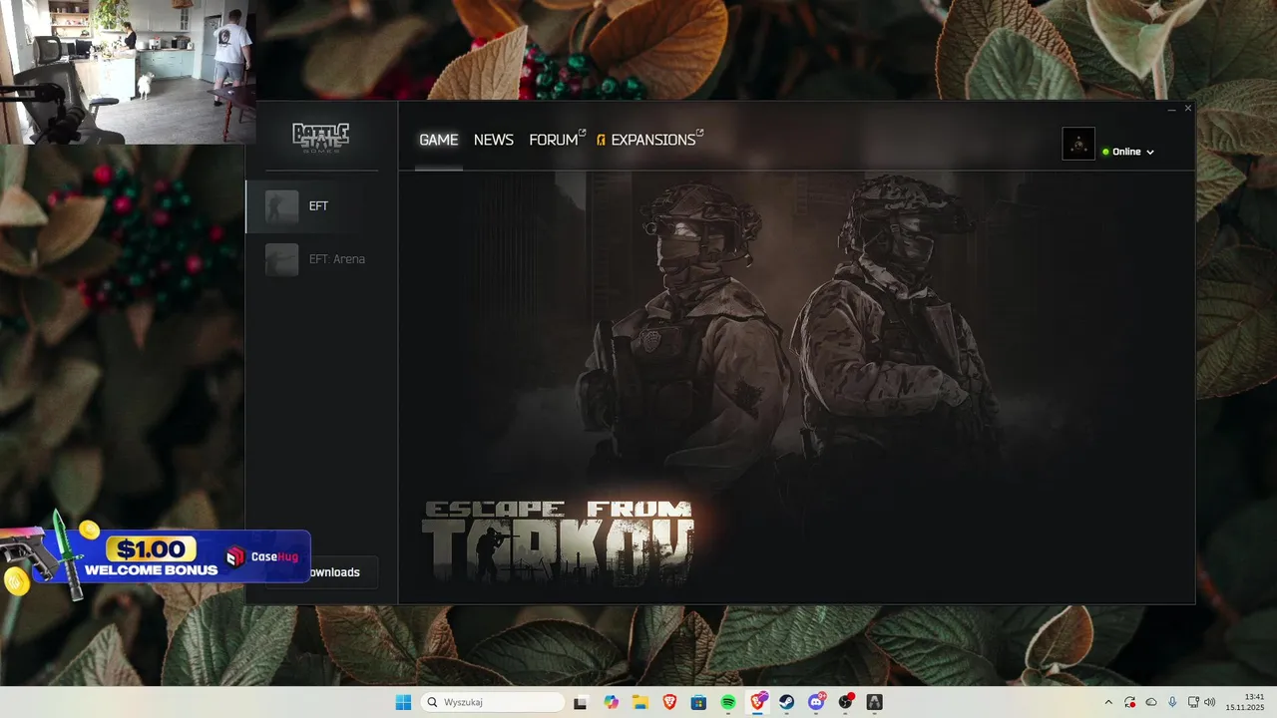Open the GAME tab in launcher

(x=438, y=140)
